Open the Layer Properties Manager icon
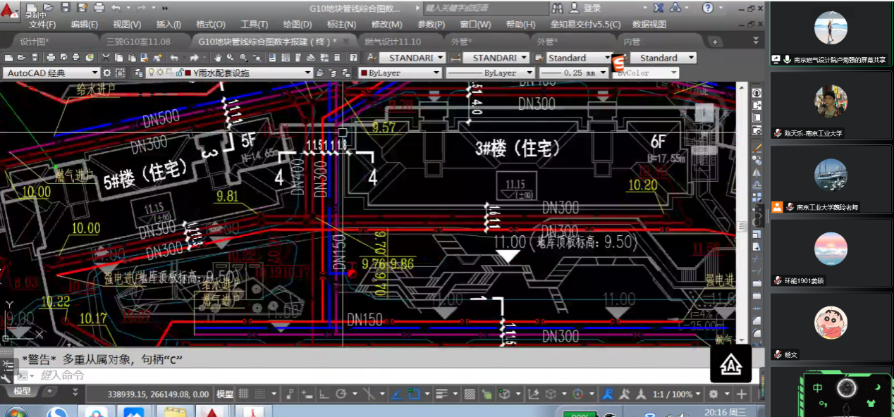The height and width of the screenshot is (417, 894). [138, 73]
